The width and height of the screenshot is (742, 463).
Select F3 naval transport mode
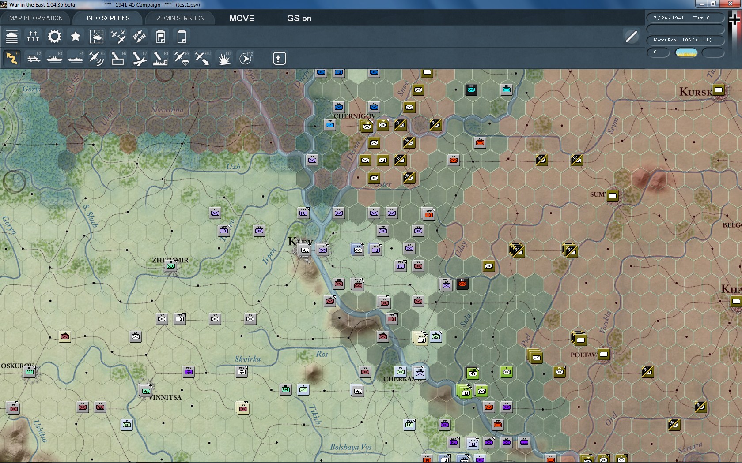coord(54,58)
